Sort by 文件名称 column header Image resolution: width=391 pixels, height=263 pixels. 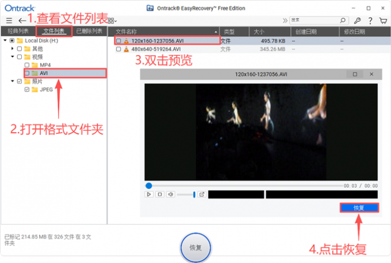point(163,32)
